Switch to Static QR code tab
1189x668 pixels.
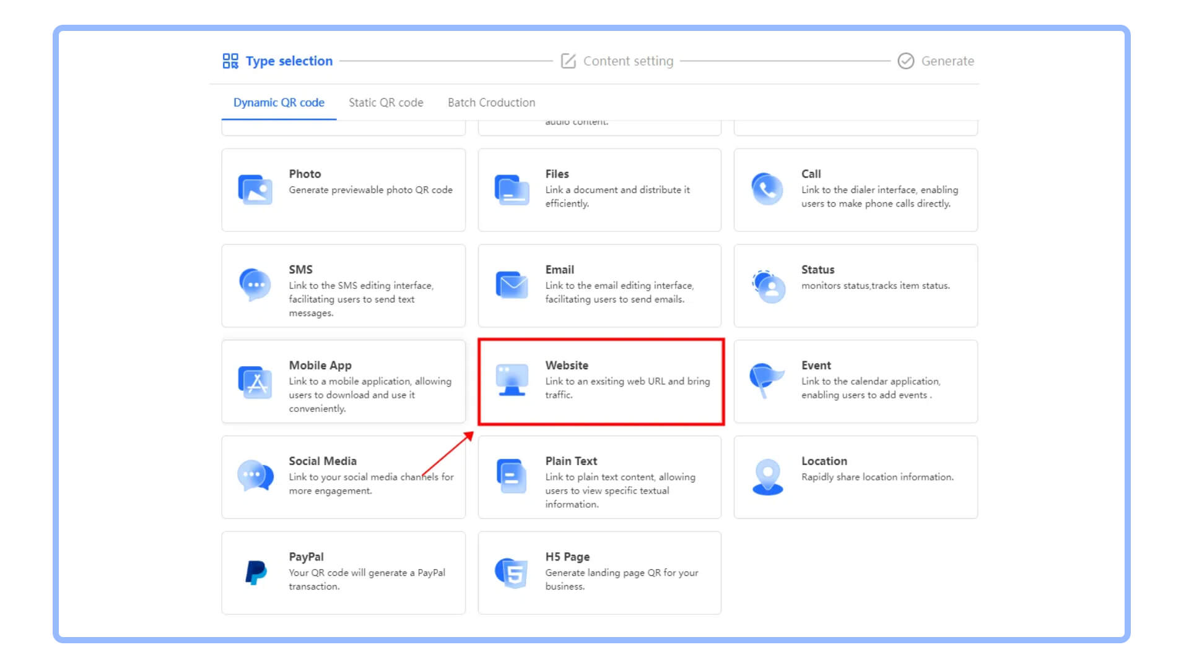[386, 103]
